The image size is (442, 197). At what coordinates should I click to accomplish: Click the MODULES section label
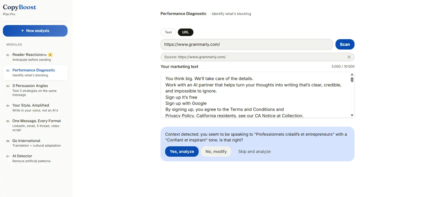pyautogui.click(x=14, y=45)
